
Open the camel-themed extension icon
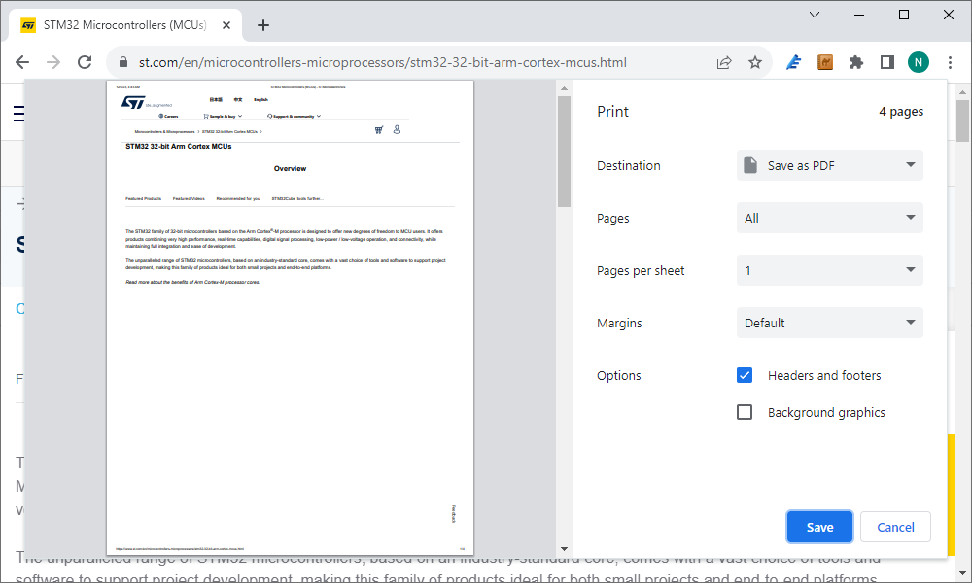(x=824, y=61)
